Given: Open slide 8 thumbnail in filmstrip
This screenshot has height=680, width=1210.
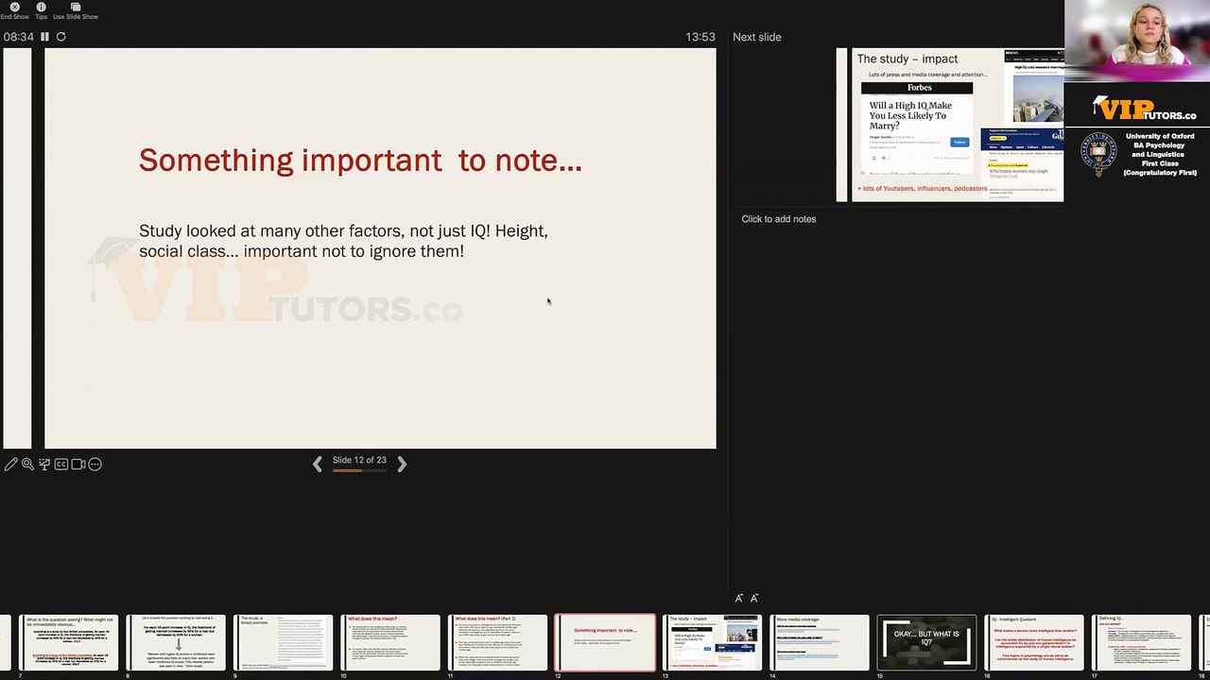Looking at the screenshot, I should 176,642.
